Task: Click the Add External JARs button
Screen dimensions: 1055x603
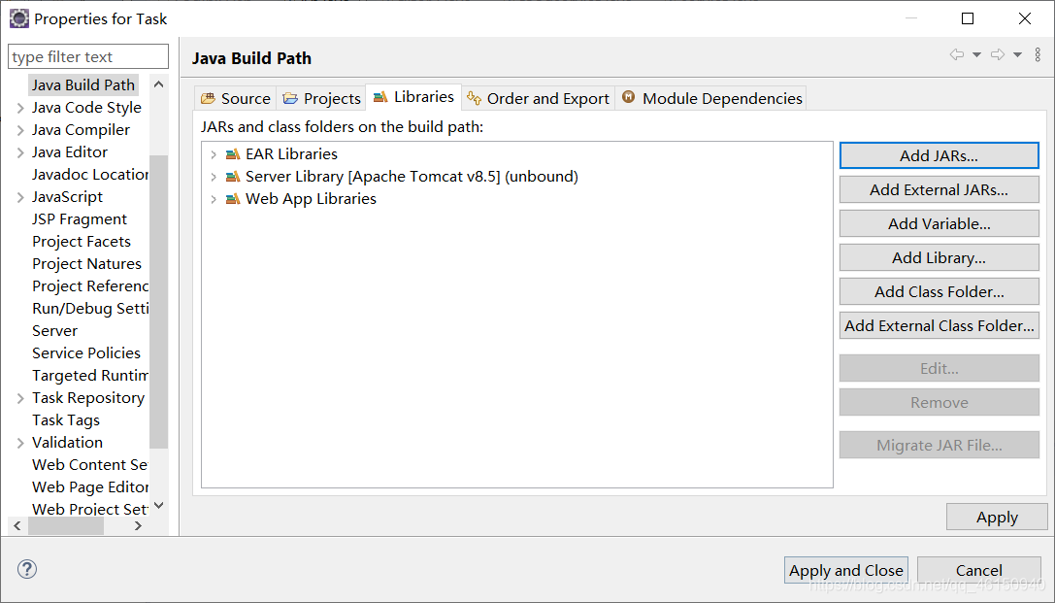Action: pyautogui.click(x=940, y=189)
